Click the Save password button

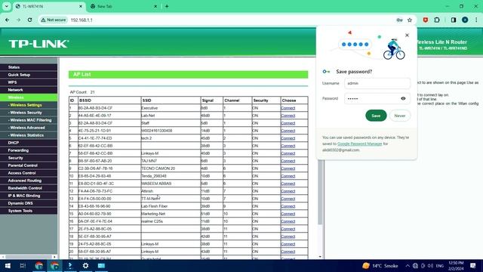[376, 116]
